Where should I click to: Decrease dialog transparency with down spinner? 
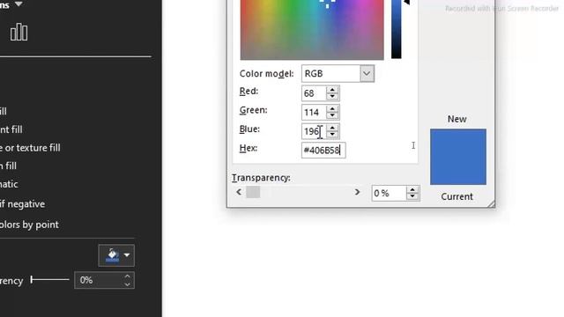point(412,196)
